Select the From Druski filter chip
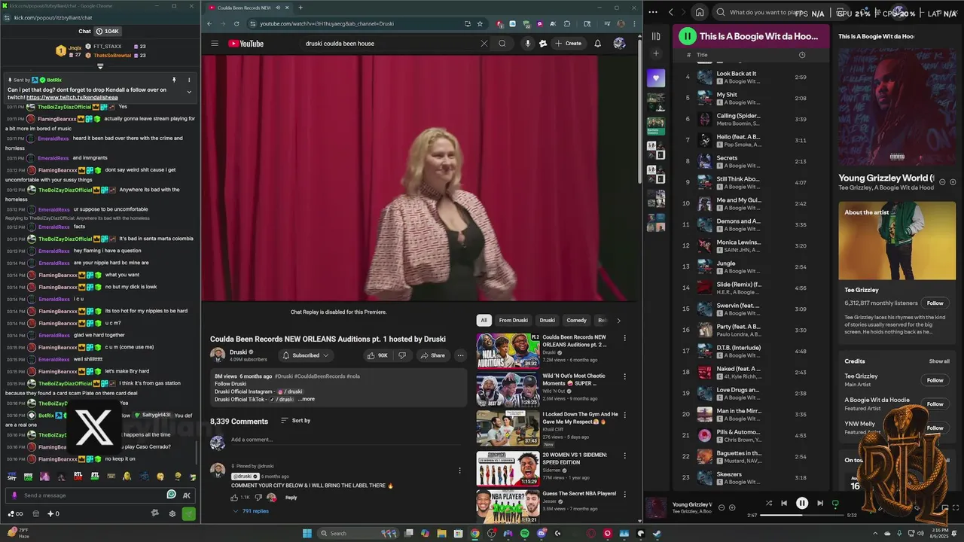 coord(514,320)
